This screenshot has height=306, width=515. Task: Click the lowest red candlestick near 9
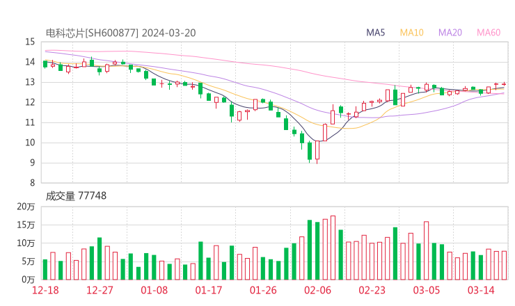[x=317, y=150]
